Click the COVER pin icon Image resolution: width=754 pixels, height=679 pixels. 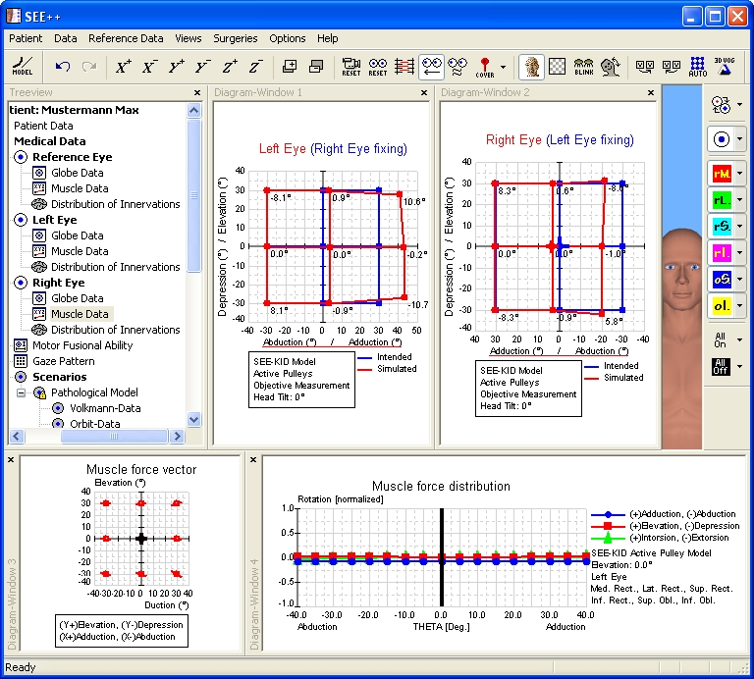485,67
